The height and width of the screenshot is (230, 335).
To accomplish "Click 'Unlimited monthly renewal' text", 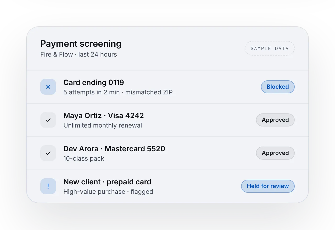I will point(103,125).
